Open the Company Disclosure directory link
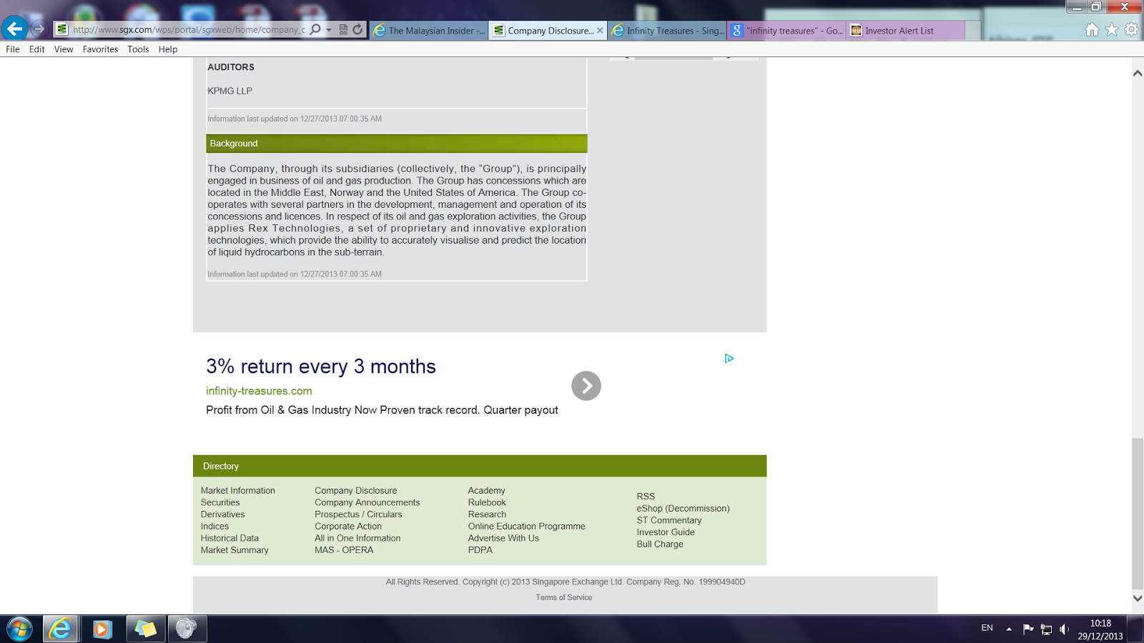The width and height of the screenshot is (1144, 643). 356,491
